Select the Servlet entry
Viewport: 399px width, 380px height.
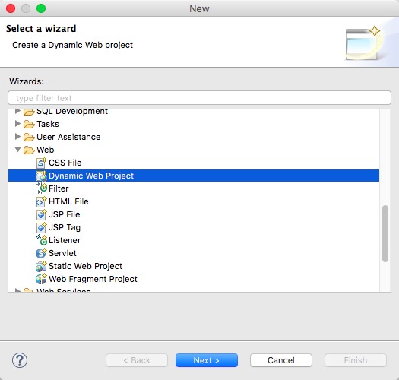pyautogui.click(x=62, y=253)
